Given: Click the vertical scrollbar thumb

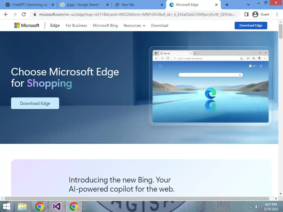Looking at the screenshot, I should pos(281,31).
